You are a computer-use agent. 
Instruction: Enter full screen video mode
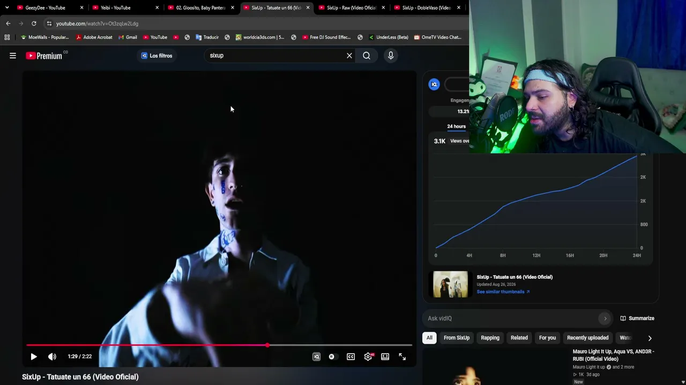(x=402, y=357)
